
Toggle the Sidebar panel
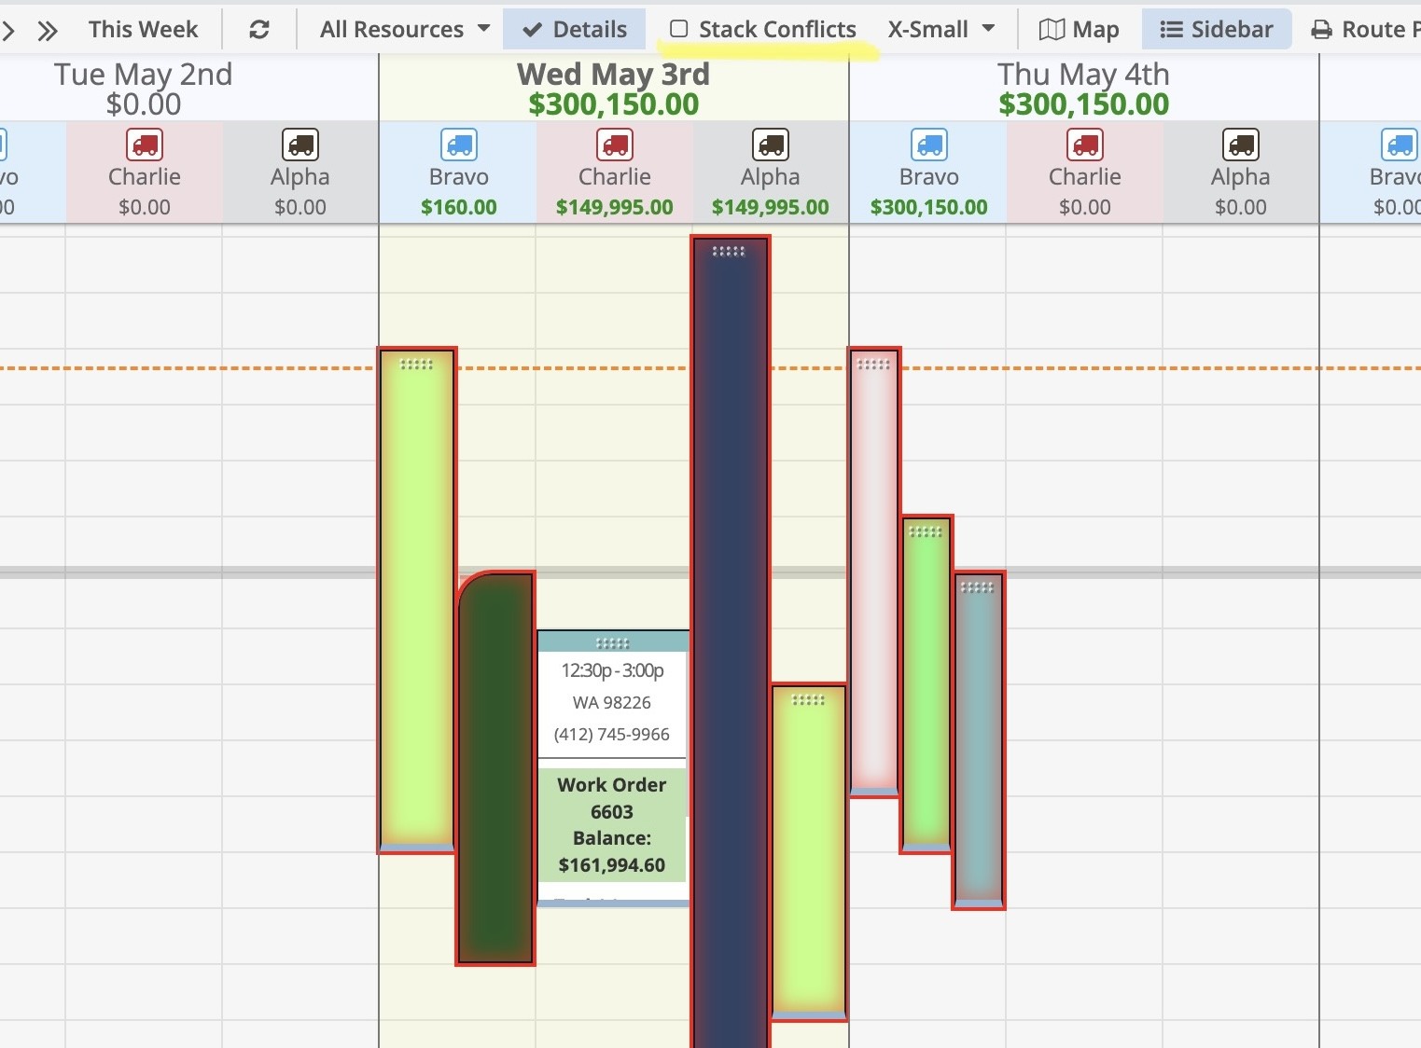tap(1216, 30)
